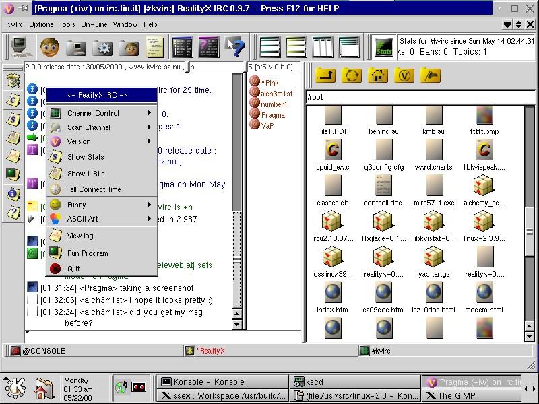The width and height of the screenshot is (539, 404).
Task: Switch to the kscd taskbar button
Action: click(x=356, y=382)
